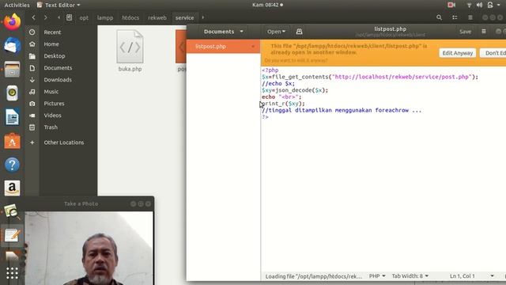Go forward in the Files window
506x285 pixels.
point(46,17)
